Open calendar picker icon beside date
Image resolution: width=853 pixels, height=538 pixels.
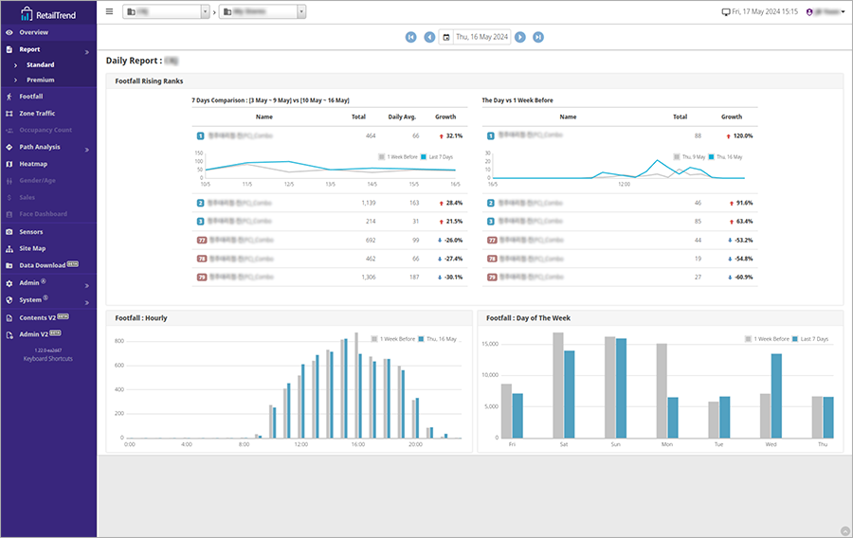click(x=446, y=37)
